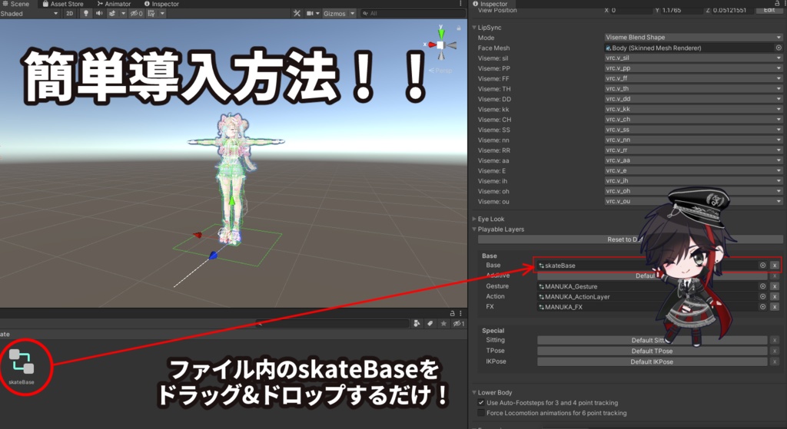Image resolution: width=787 pixels, height=429 pixels.
Task: Open the Inspector tab beside Animator
Action: pyautogui.click(x=161, y=4)
